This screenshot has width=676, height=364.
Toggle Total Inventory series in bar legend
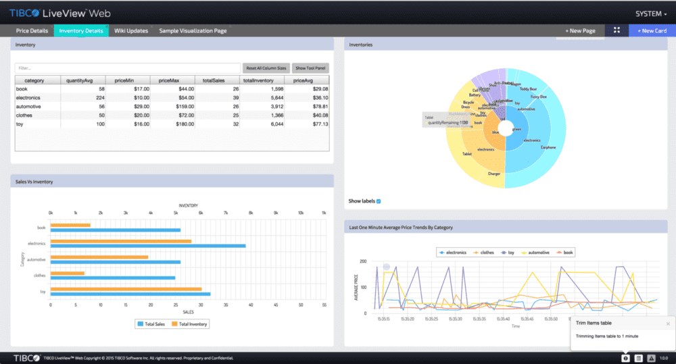point(189,324)
